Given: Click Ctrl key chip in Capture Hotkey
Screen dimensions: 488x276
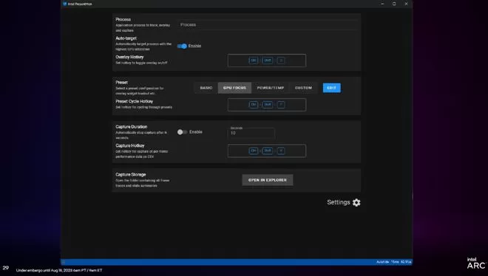Looking at the screenshot, I should pyautogui.click(x=254, y=151).
